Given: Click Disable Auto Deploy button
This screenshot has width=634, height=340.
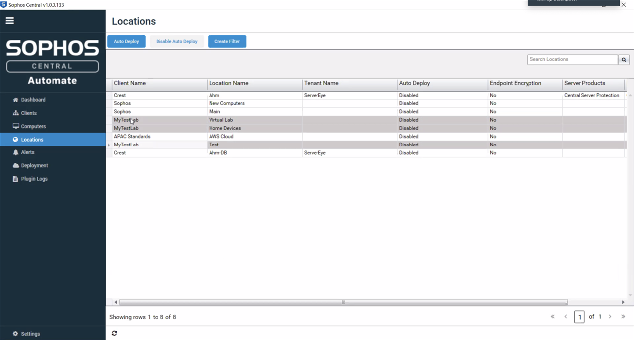Looking at the screenshot, I should click(177, 41).
